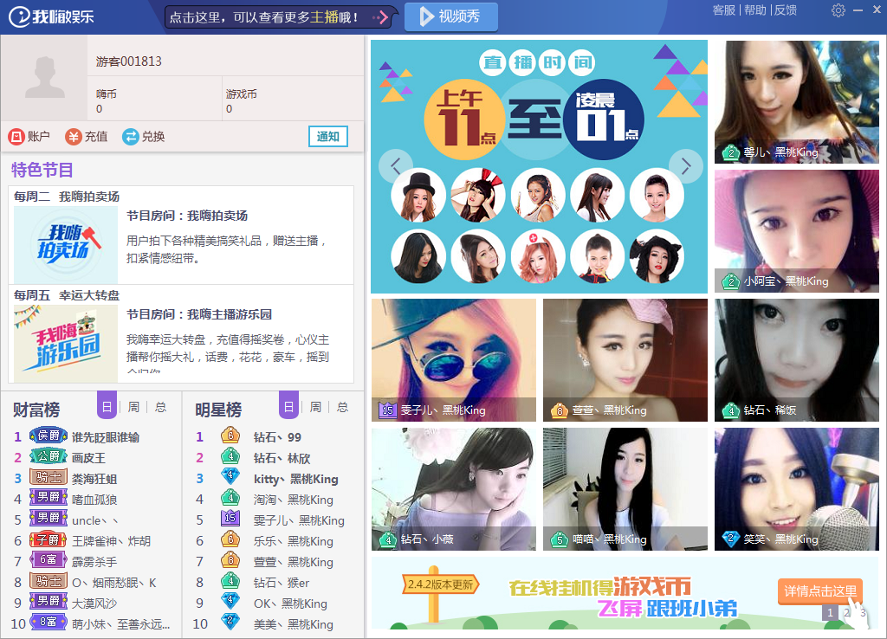This screenshot has width=887, height=639.
Task: Click the 视频秀 play icon button
Action: coord(425,16)
